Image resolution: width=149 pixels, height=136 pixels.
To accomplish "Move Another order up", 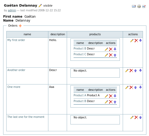I will (x=136, y=71).
